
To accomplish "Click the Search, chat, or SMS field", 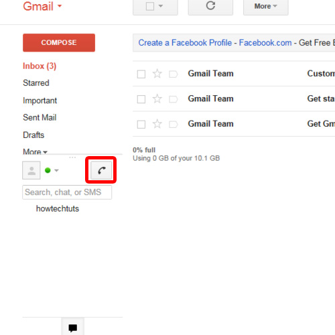I will 67,192.
